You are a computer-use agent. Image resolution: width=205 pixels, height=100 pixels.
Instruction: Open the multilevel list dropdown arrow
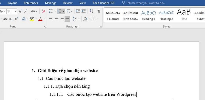71,11
